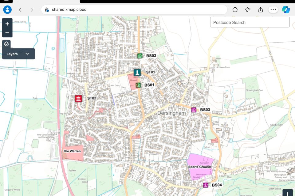The image size is (295, 196).
Task: Select the ST01 monument marker
Action: click(x=137, y=72)
